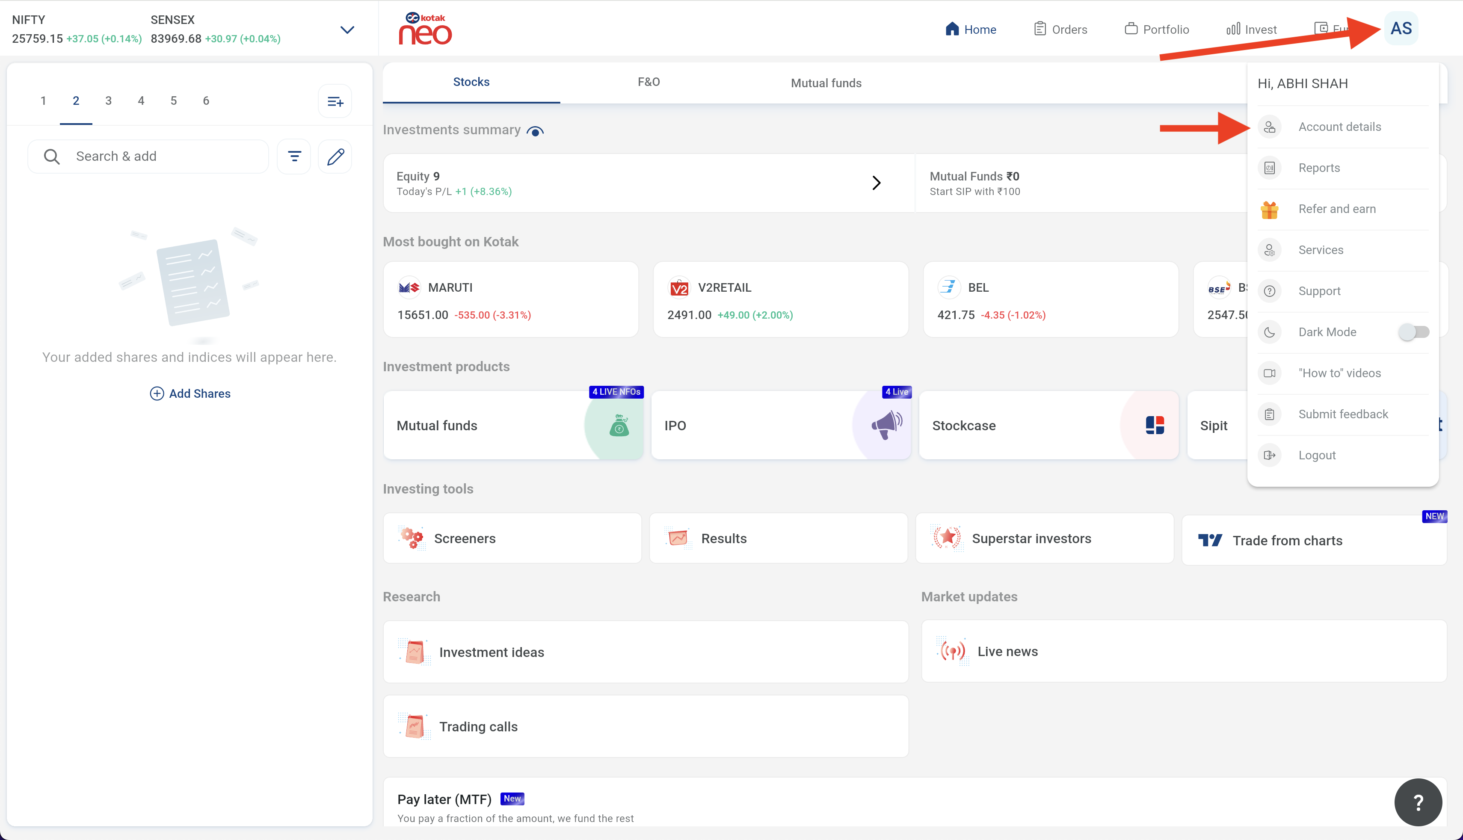Choose Logout from profile menu
Image resolution: width=1463 pixels, height=840 pixels.
pos(1342,455)
